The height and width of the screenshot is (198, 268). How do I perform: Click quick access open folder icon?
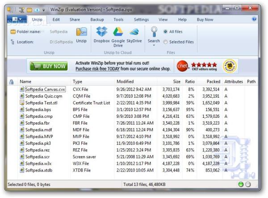point(29,10)
